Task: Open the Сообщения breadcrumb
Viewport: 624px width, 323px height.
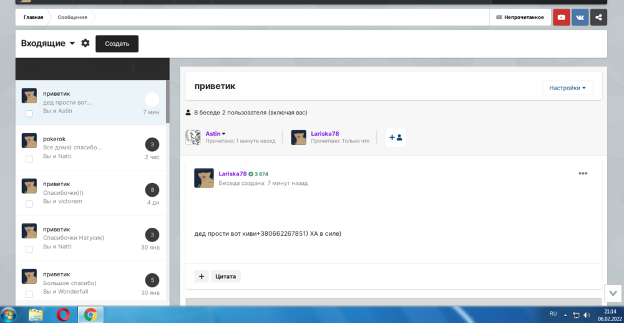Action: 72,17
